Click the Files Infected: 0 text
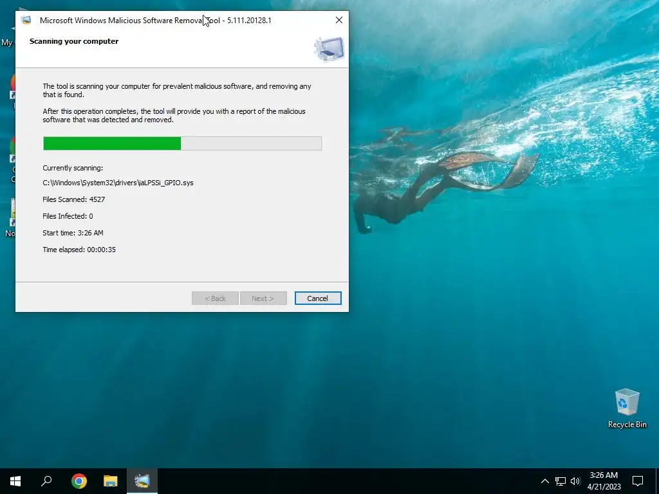Screen dimensions: 659x494 tap(68, 216)
